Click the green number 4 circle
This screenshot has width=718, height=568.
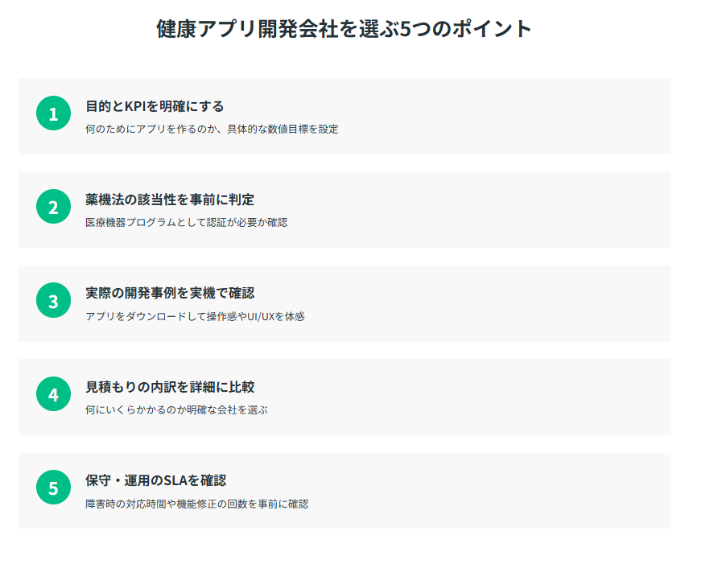(53, 394)
